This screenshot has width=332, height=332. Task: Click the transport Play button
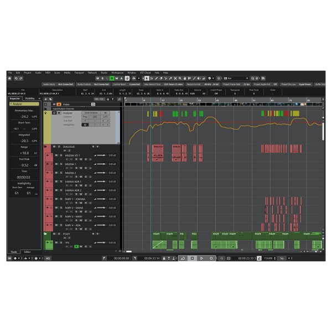201,258
